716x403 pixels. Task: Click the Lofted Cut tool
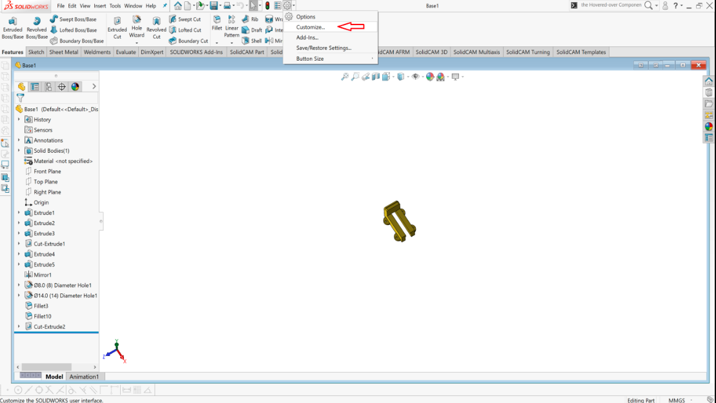(185, 30)
